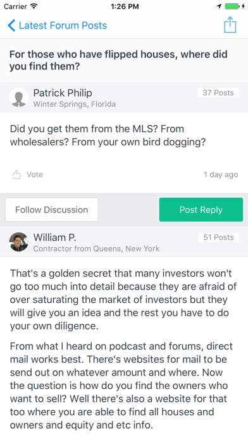Tap the Wi-Fi status icon
This screenshot has height=440, width=248.
pos(34,6)
